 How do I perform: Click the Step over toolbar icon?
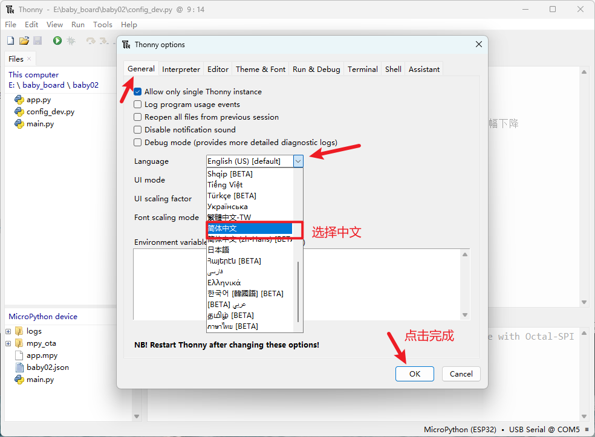pyautogui.click(x=91, y=40)
